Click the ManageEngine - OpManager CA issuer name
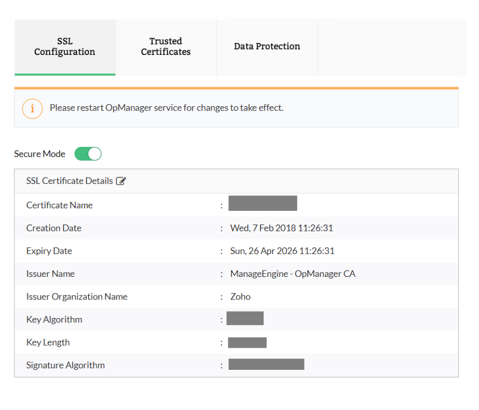 [292, 274]
